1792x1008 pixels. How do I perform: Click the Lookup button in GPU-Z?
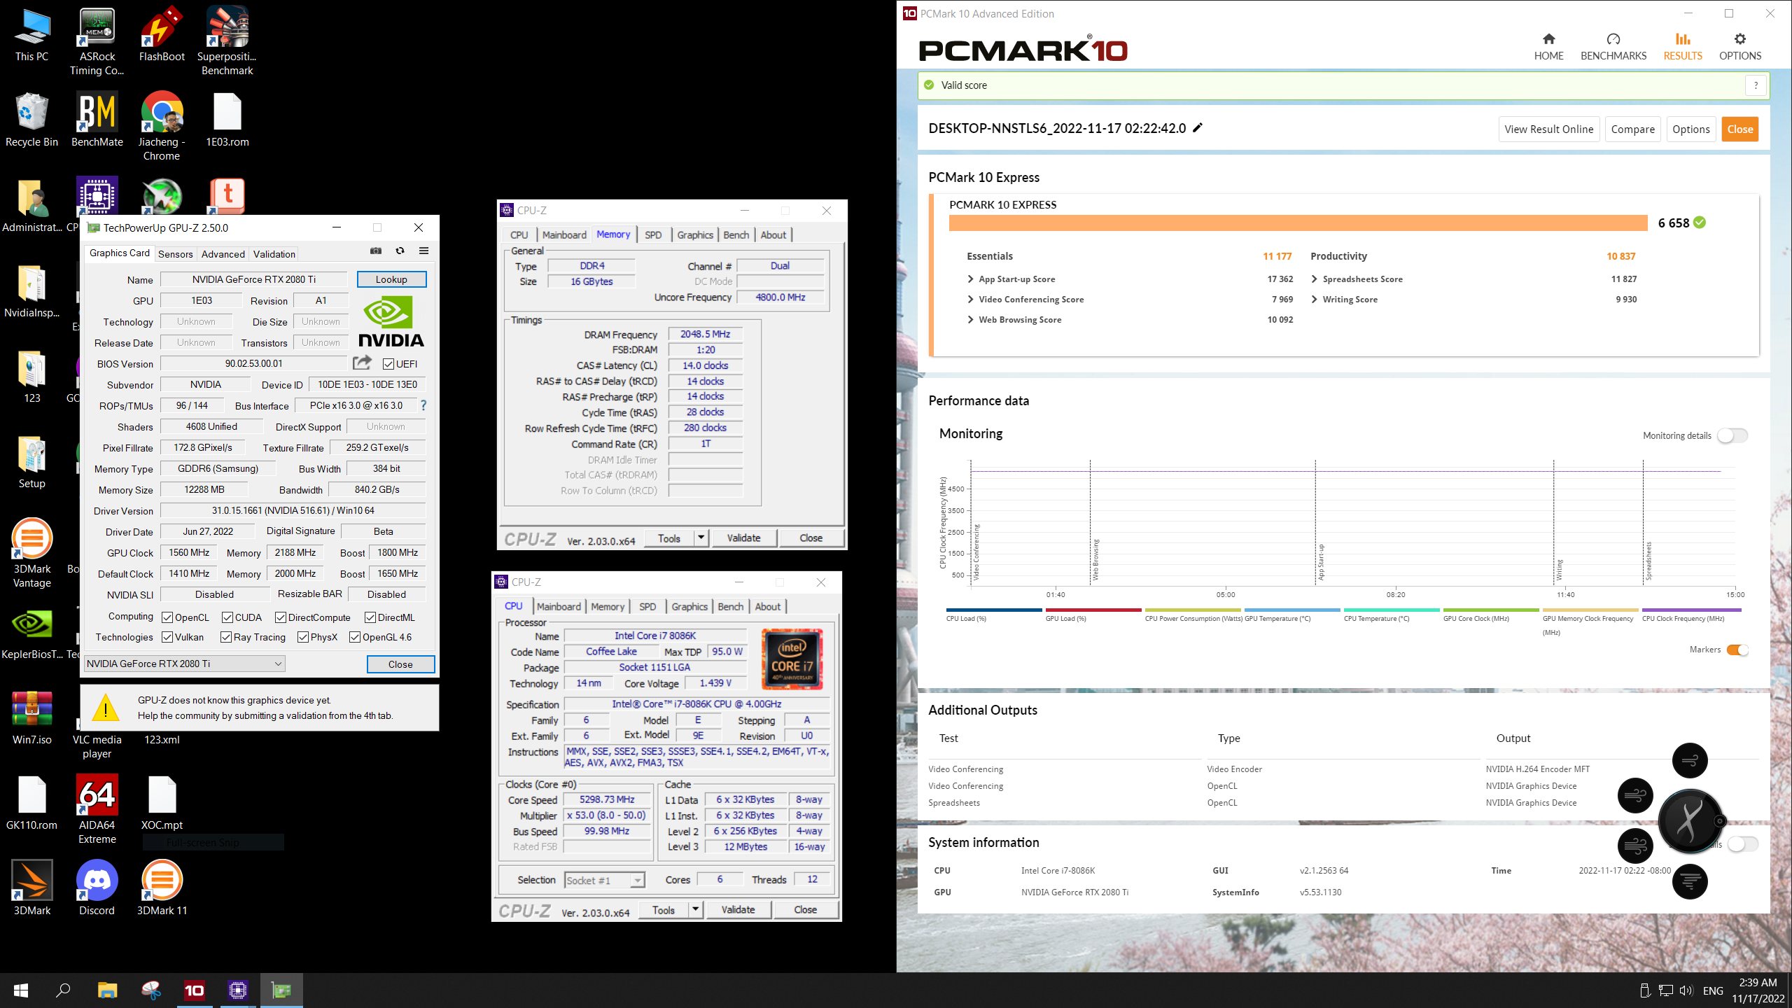tap(391, 279)
